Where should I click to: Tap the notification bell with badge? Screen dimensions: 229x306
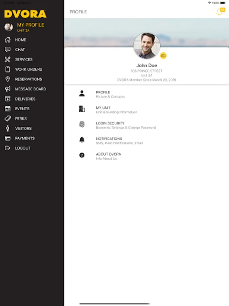[221, 12]
